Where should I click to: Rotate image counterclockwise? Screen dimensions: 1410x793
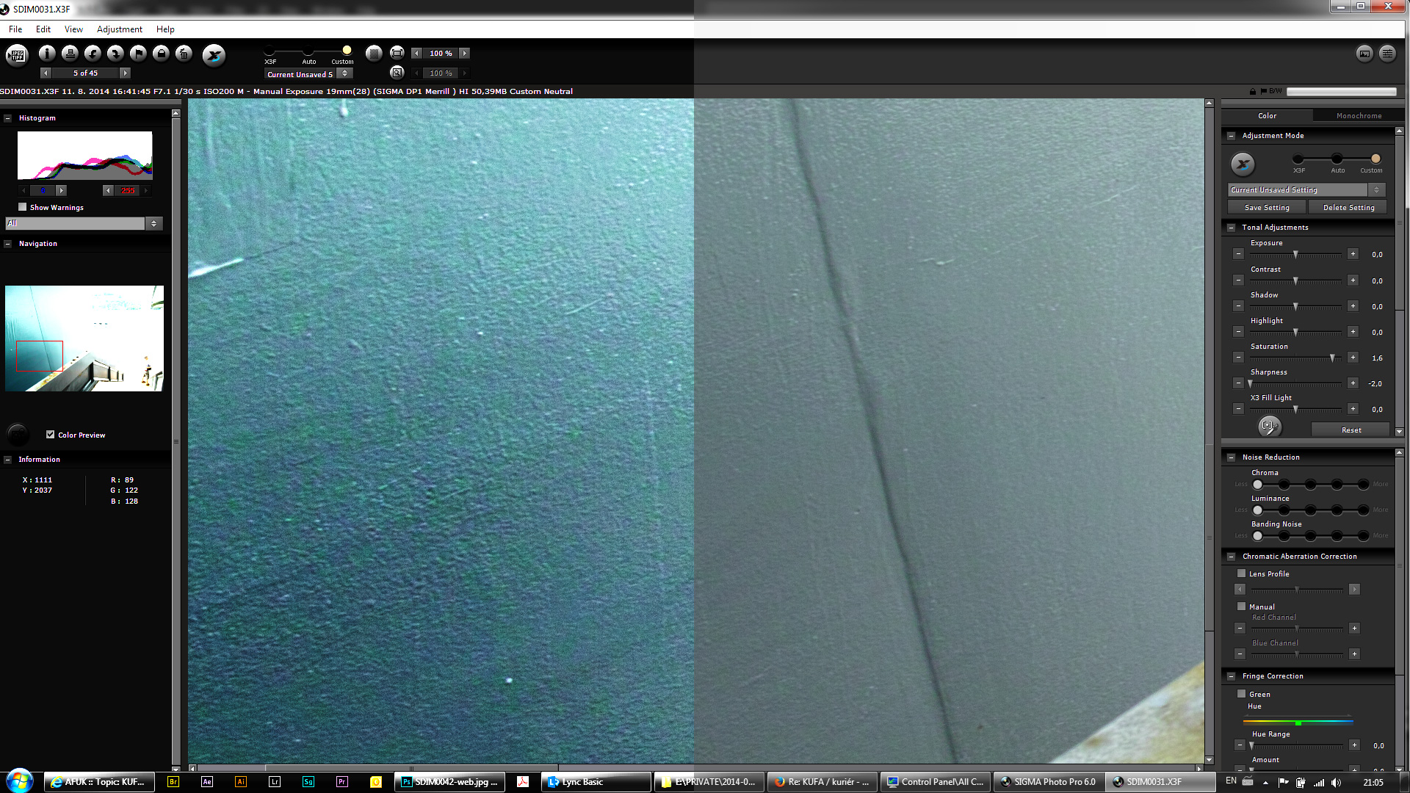pos(93,54)
